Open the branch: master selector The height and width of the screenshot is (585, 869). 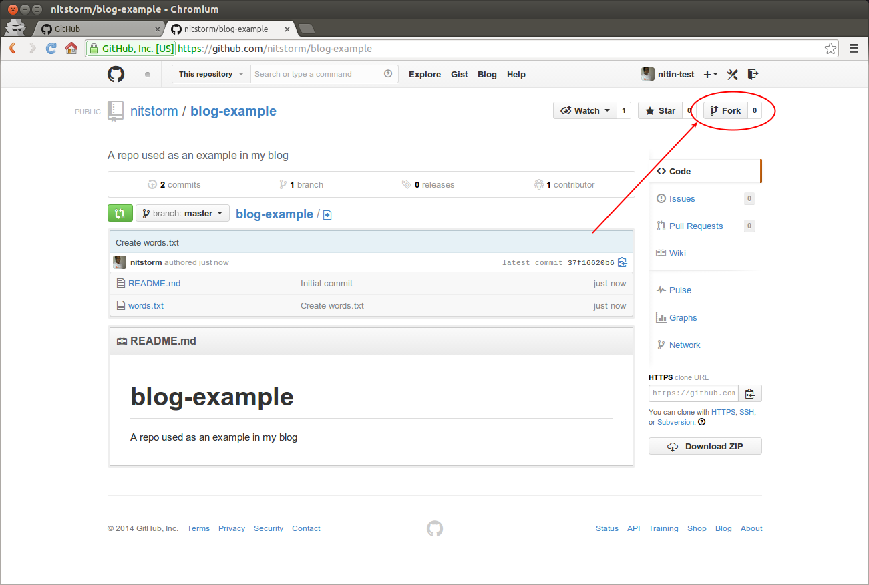(182, 214)
